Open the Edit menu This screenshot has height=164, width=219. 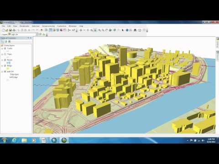[9, 26]
